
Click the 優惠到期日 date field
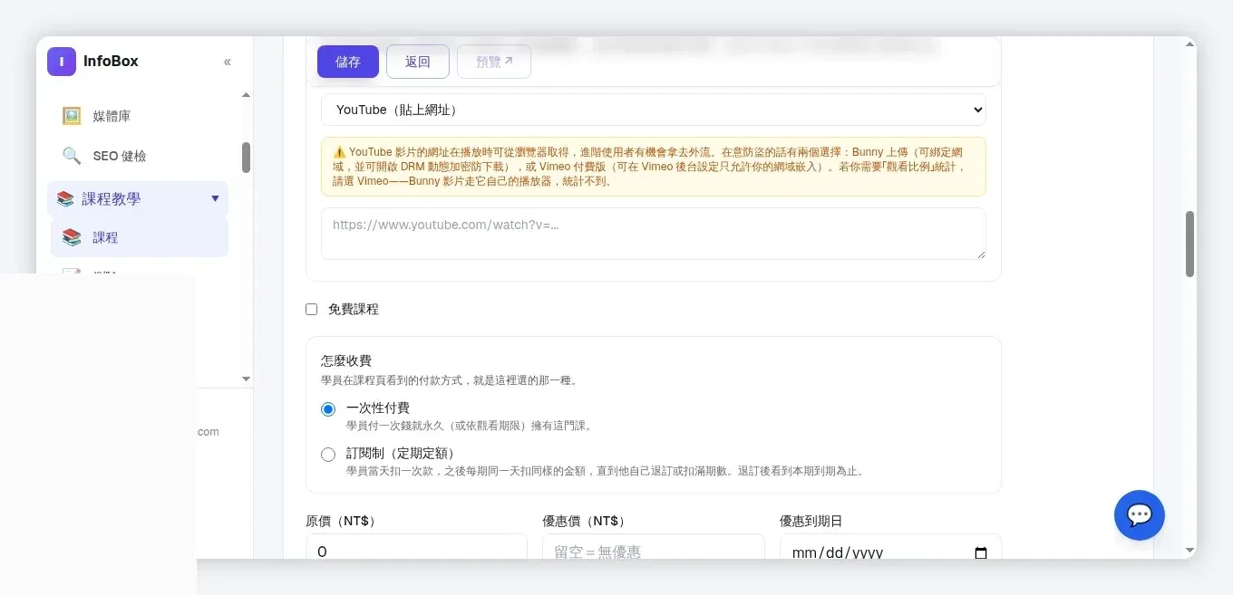point(890,547)
